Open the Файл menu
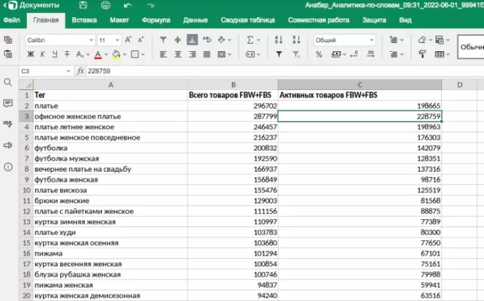 click(x=11, y=21)
